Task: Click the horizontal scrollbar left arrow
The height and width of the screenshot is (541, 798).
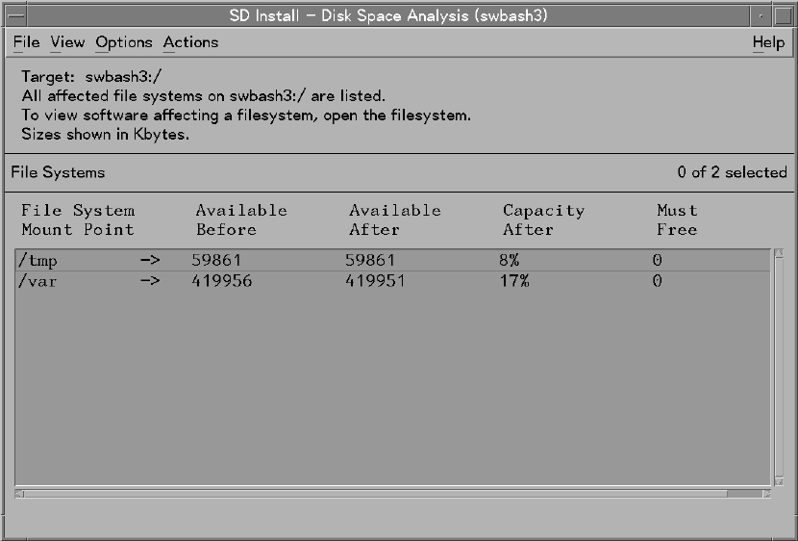Action: (x=19, y=494)
